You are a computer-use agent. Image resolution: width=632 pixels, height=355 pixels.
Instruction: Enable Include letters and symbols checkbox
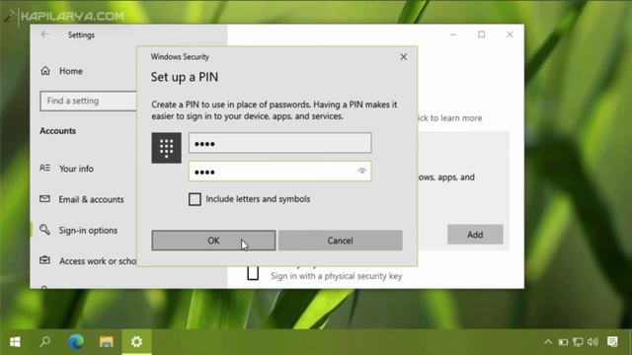click(x=195, y=199)
